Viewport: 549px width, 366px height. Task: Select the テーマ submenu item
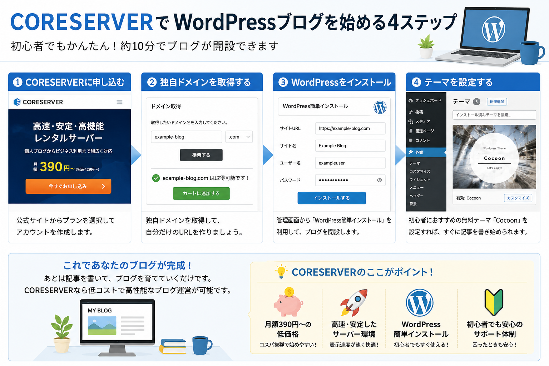(415, 163)
